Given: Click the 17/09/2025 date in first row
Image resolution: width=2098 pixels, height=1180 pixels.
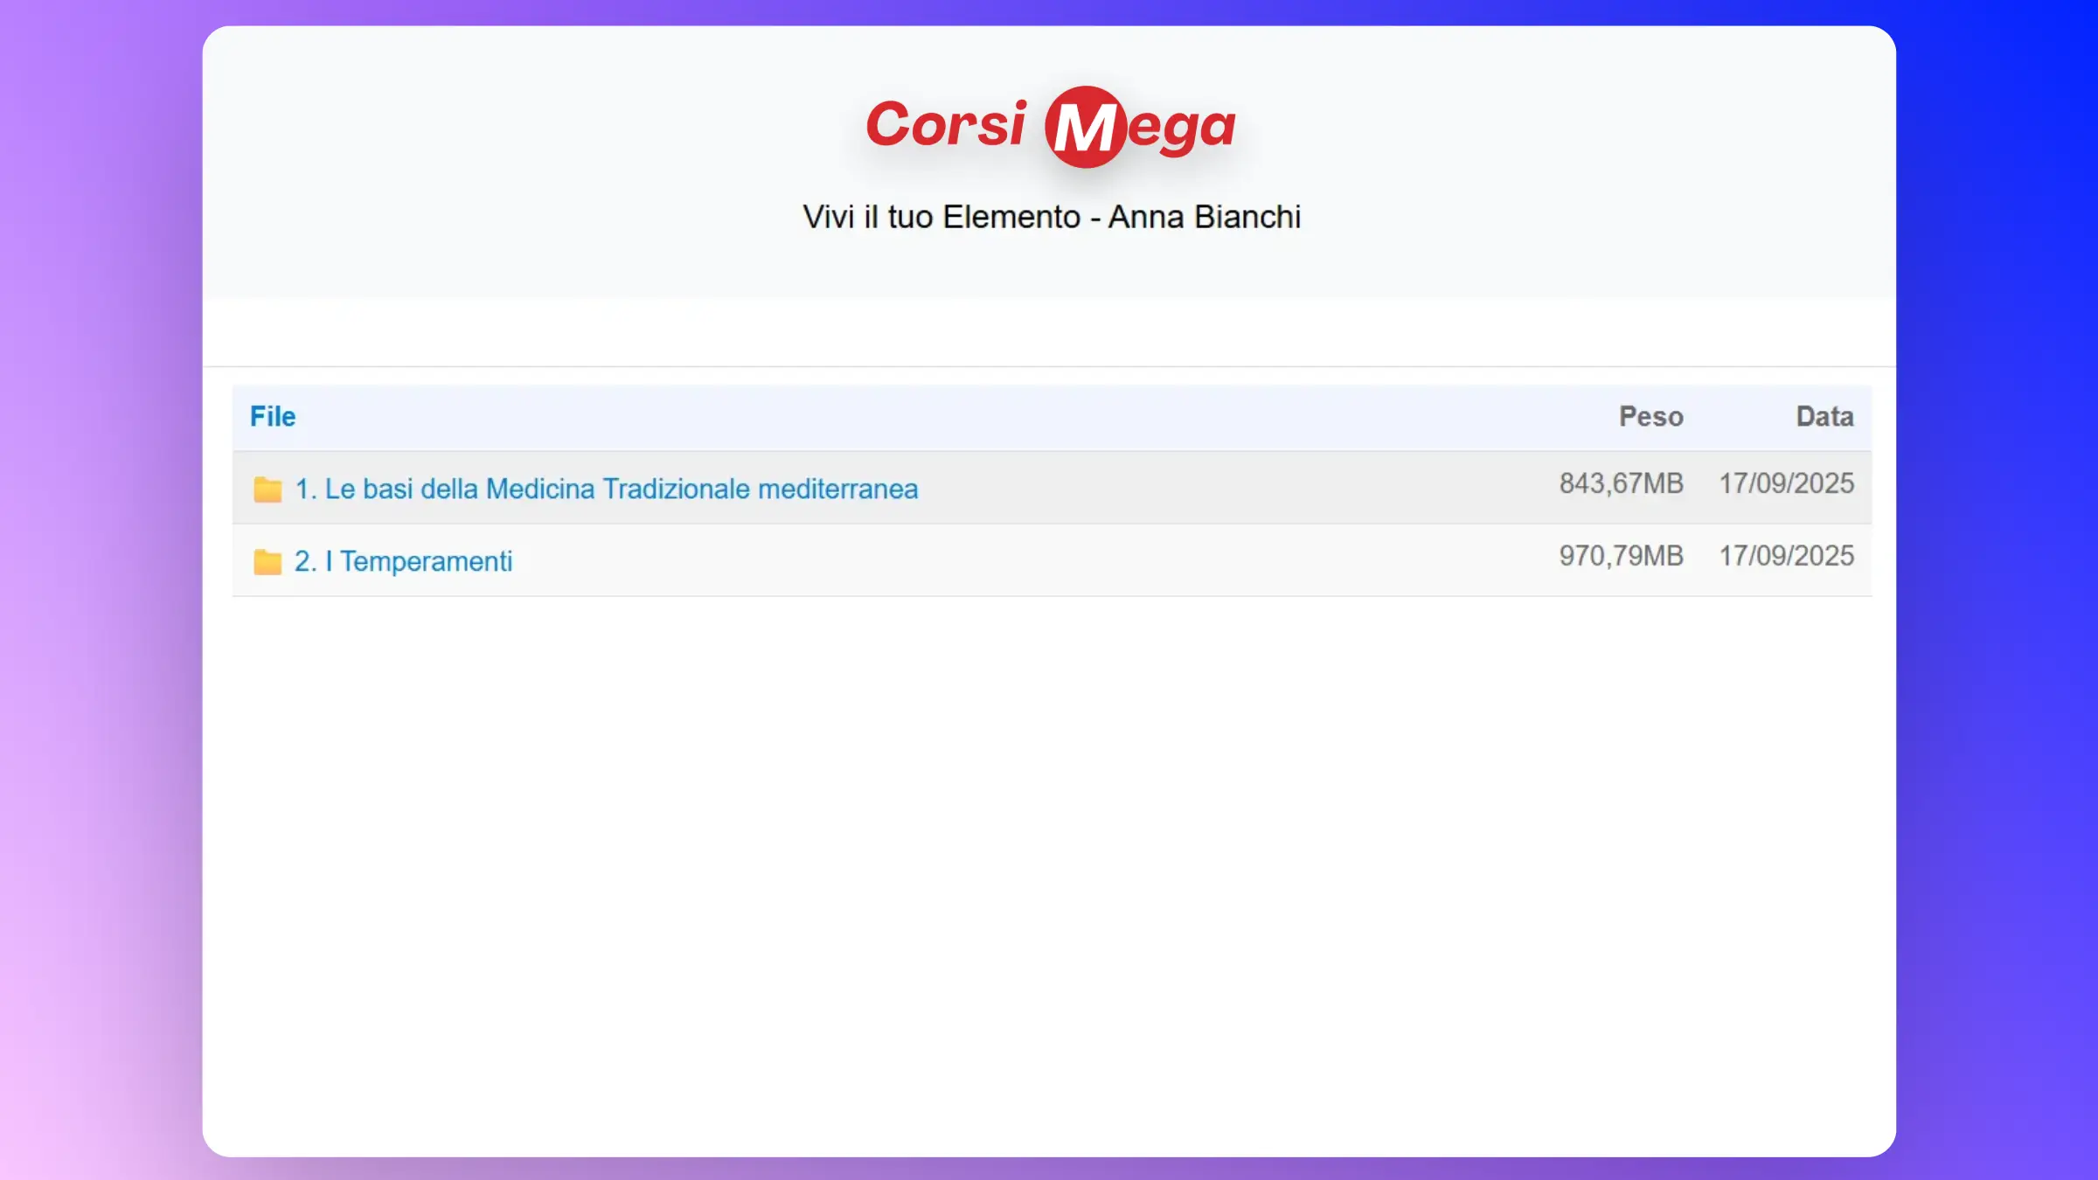Looking at the screenshot, I should tap(1786, 483).
